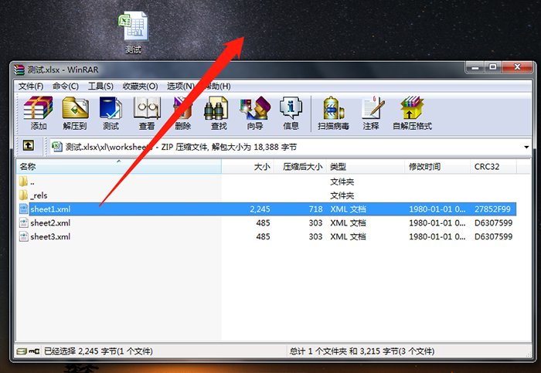Click the Virus Scan (扫描病毒) icon

pos(333,113)
